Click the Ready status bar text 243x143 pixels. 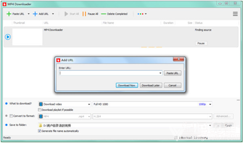[7, 137]
